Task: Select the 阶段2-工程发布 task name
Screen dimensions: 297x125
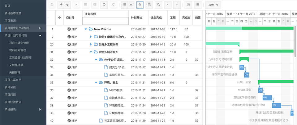Action: pyautogui.click(x=109, y=44)
